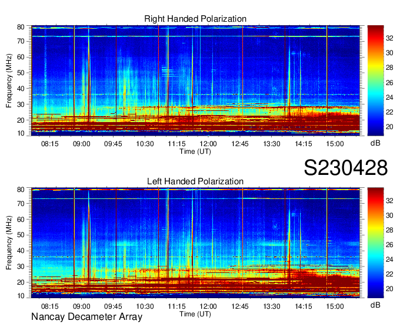This screenshot has height=324, width=400.
Task: Select the S230428 observation label
Action: coord(346,168)
